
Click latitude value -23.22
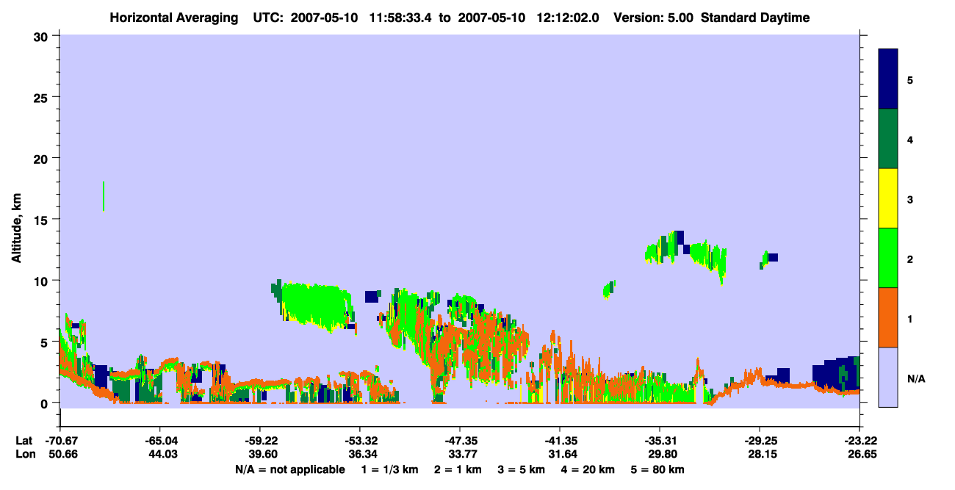[860, 441]
